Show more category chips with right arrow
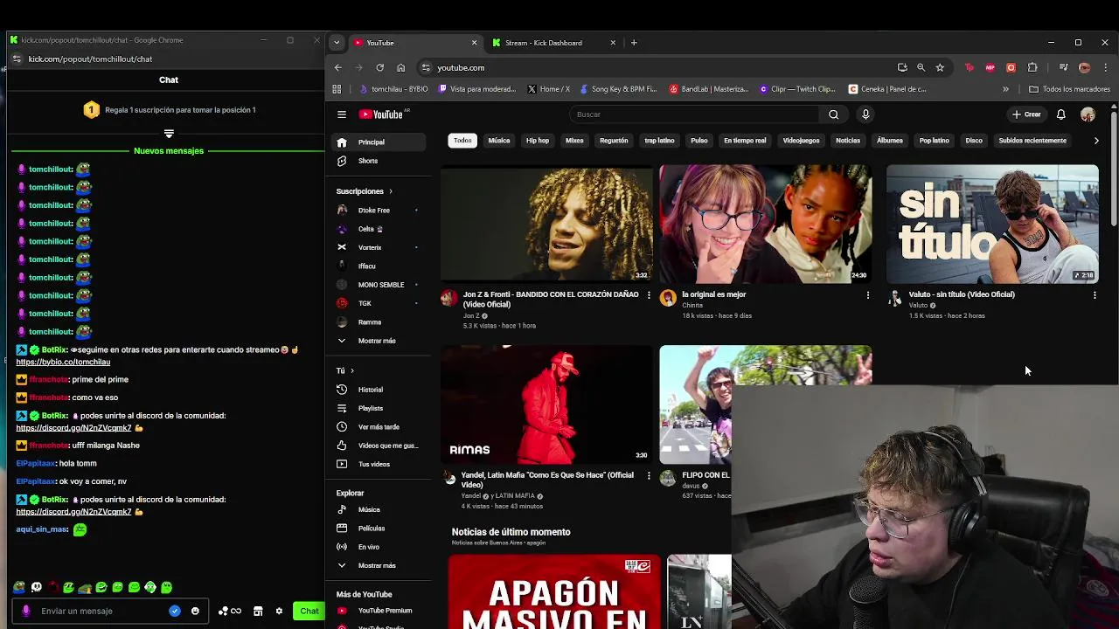The image size is (1119, 629). (1096, 141)
